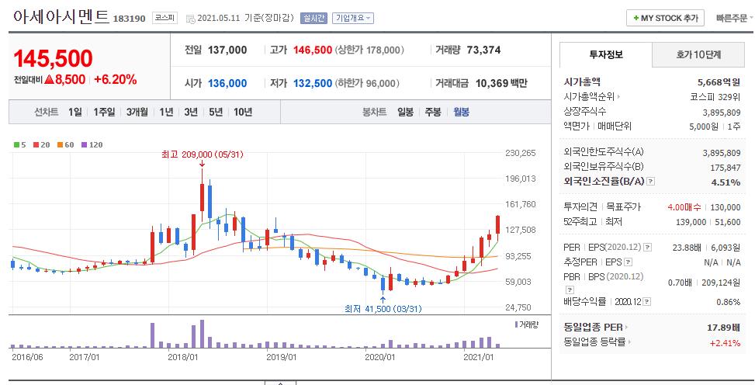Click green 5-day moving average legend marker

tap(17, 144)
